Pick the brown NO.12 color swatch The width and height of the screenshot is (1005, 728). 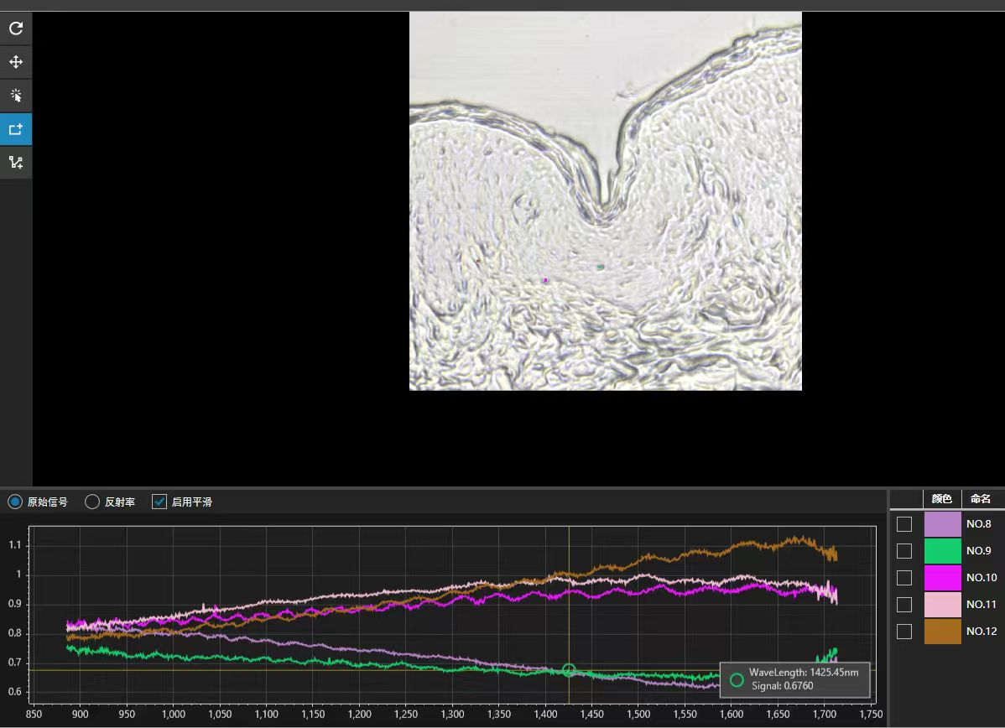pyautogui.click(x=942, y=632)
